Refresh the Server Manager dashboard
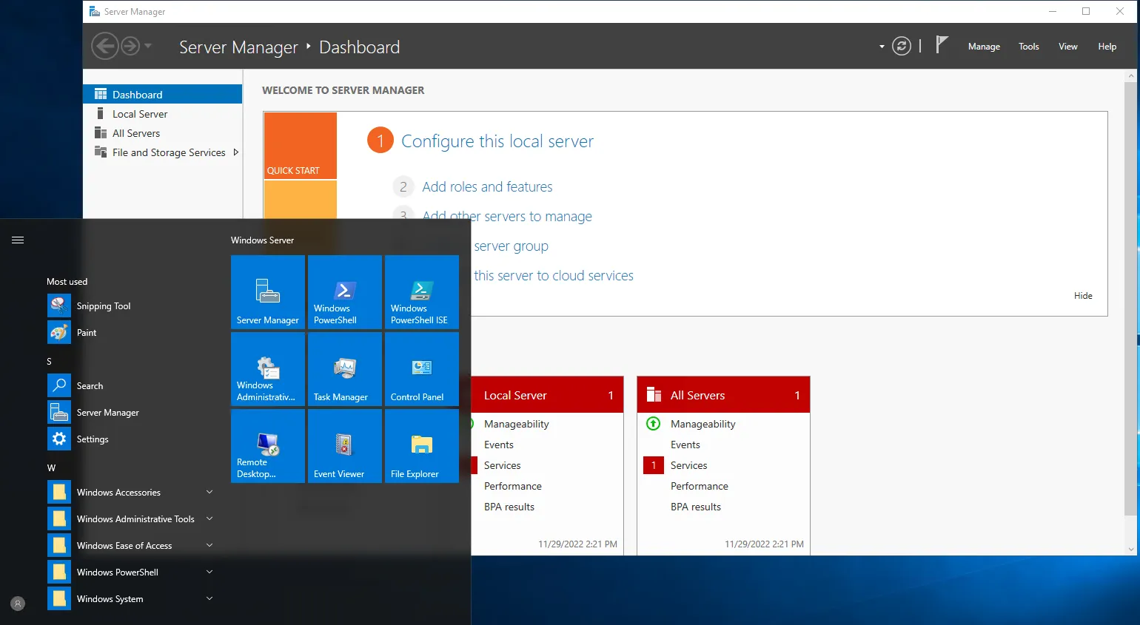Viewport: 1140px width, 625px height. [x=902, y=47]
